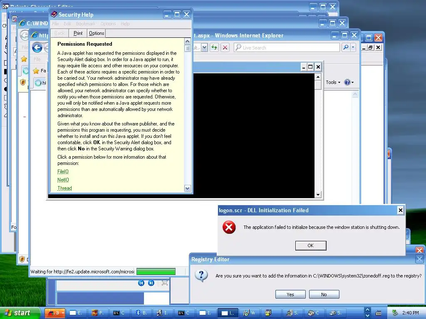Viewport: 426px width, 319px height.
Task: Click the Internet Explorer Stop button
Action: pos(225,47)
